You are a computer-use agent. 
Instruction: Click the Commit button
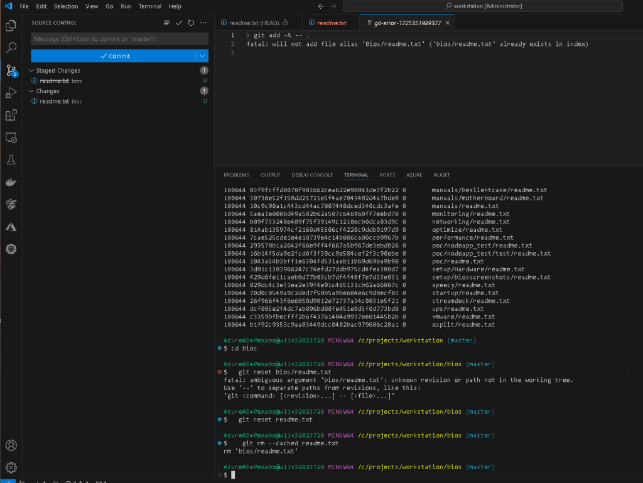(114, 56)
